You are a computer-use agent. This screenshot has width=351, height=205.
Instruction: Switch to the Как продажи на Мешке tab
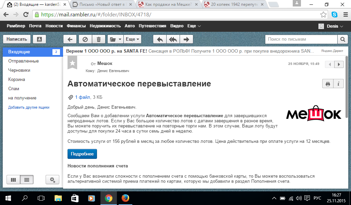(168, 4)
